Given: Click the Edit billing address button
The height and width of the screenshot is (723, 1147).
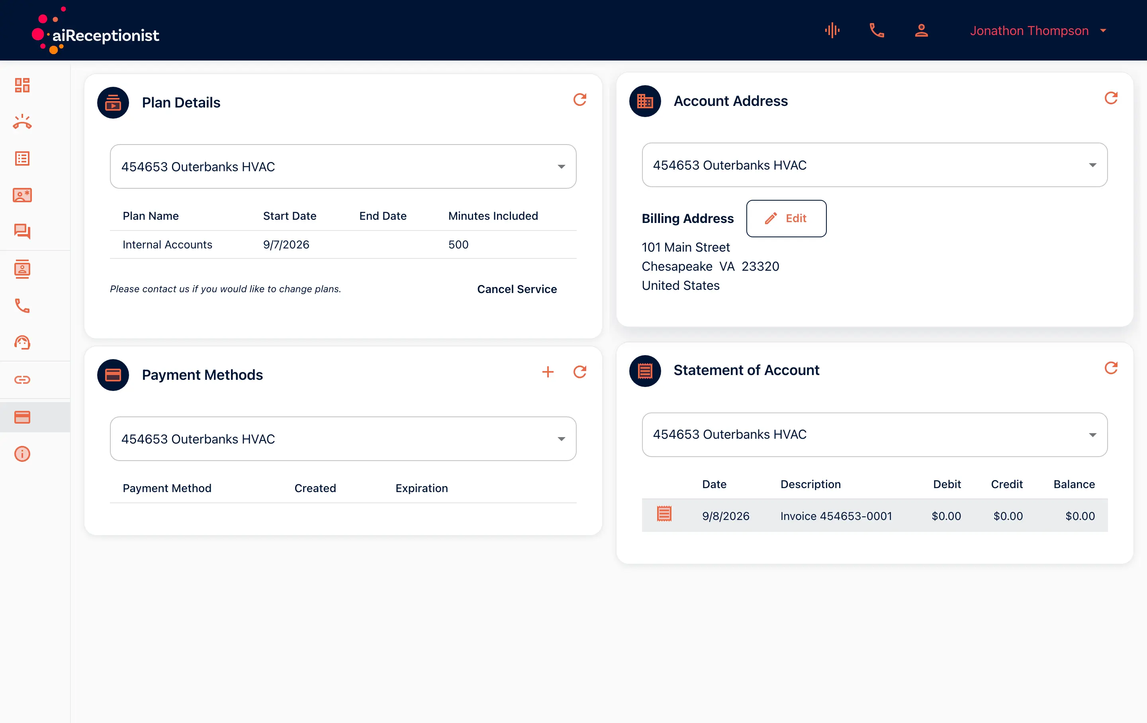Looking at the screenshot, I should 786,219.
